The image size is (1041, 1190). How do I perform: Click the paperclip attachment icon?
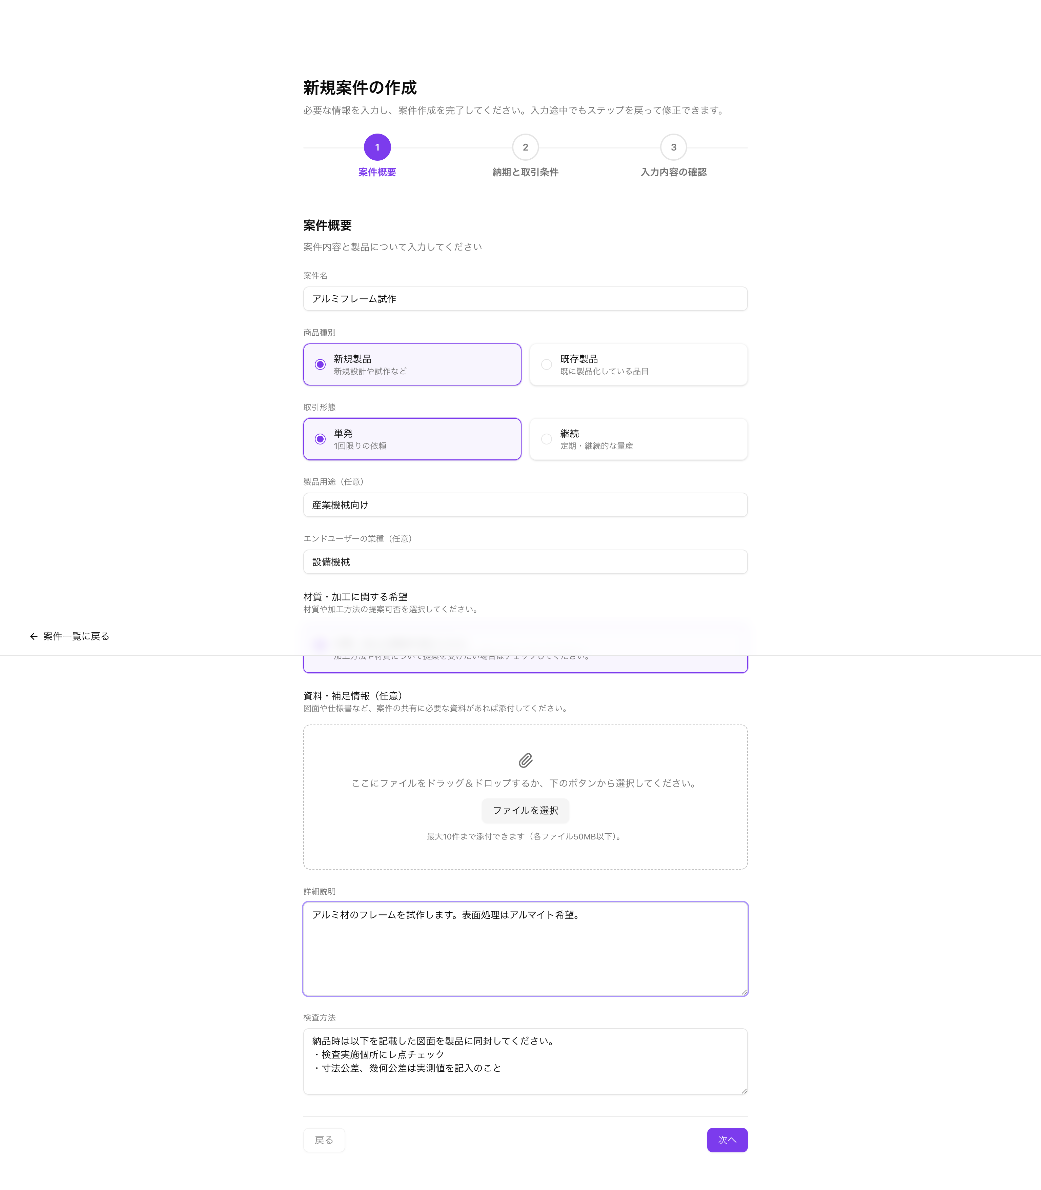525,760
